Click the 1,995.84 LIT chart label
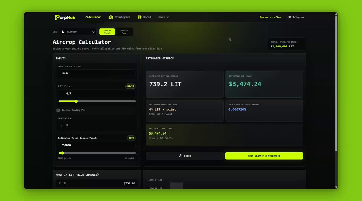Screen dimensions: 362x201 154,180
